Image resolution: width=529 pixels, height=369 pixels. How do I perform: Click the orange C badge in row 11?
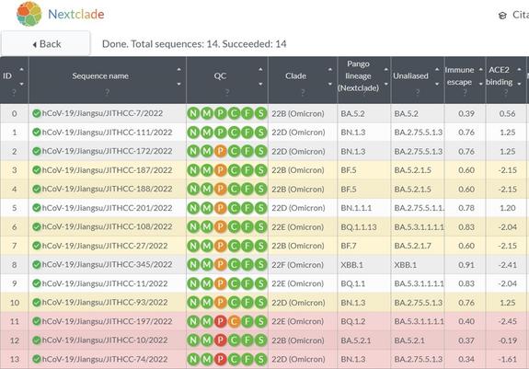click(234, 321)
